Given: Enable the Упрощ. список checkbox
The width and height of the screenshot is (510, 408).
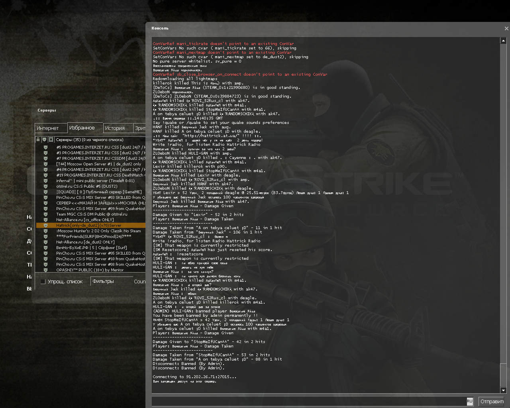Looking at the screenshot, I should coord(43,282).
